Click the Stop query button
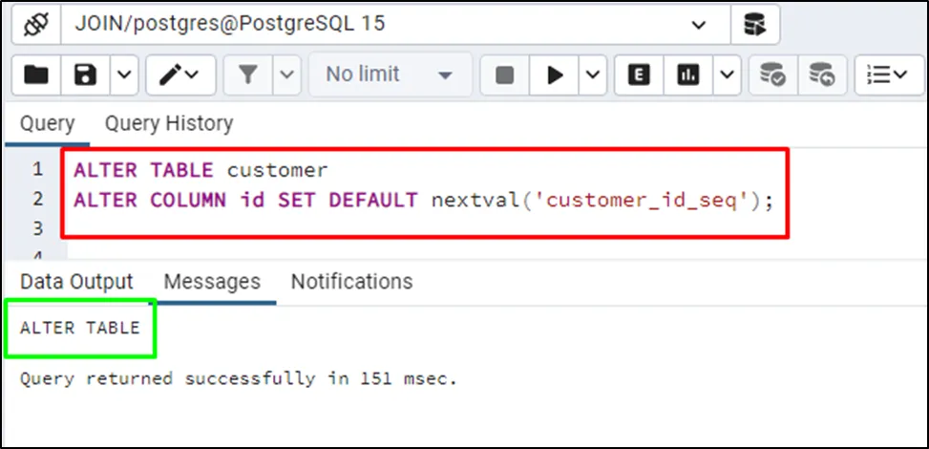The width and height of the screenshot is (929, 449). coord(505,75)
